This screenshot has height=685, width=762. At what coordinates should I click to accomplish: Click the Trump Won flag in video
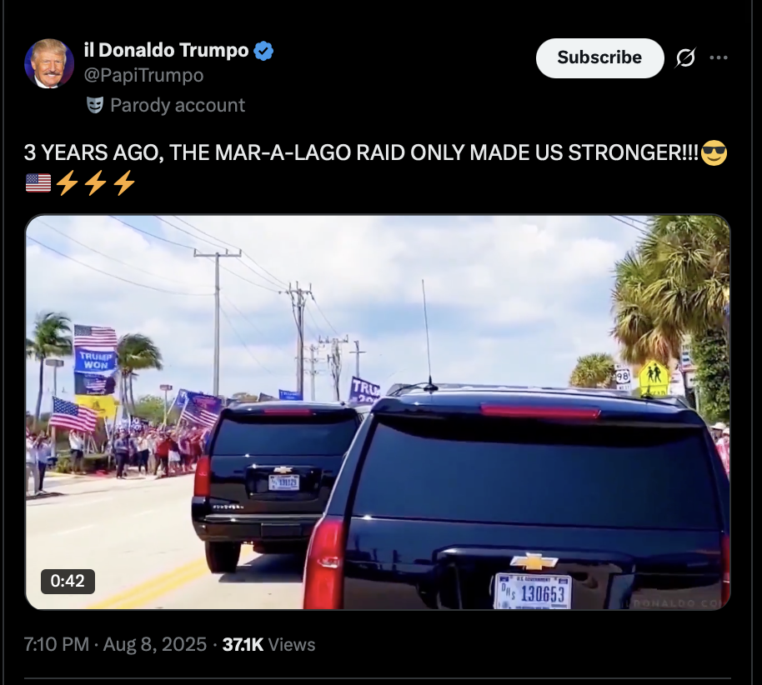tap(95, 361)
